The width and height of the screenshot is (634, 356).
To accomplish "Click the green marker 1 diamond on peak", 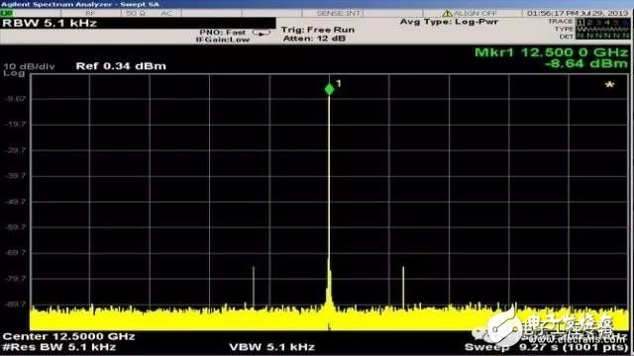I will pyautogui.click(x=330, y=89).
